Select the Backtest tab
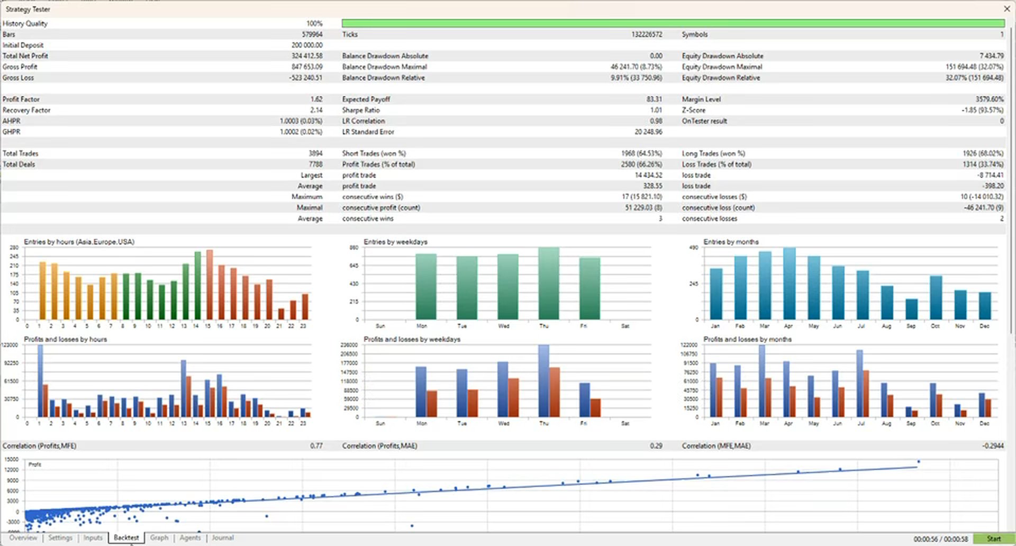Image resolution: width=1016 pixels, height=546 pixels. pyautogui.click(x=126, y=538)
